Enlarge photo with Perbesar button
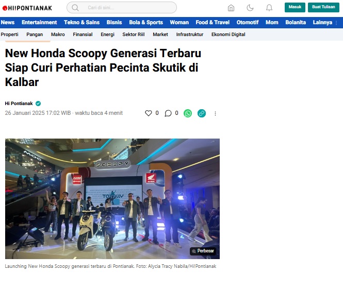 (x=203, y=251)
